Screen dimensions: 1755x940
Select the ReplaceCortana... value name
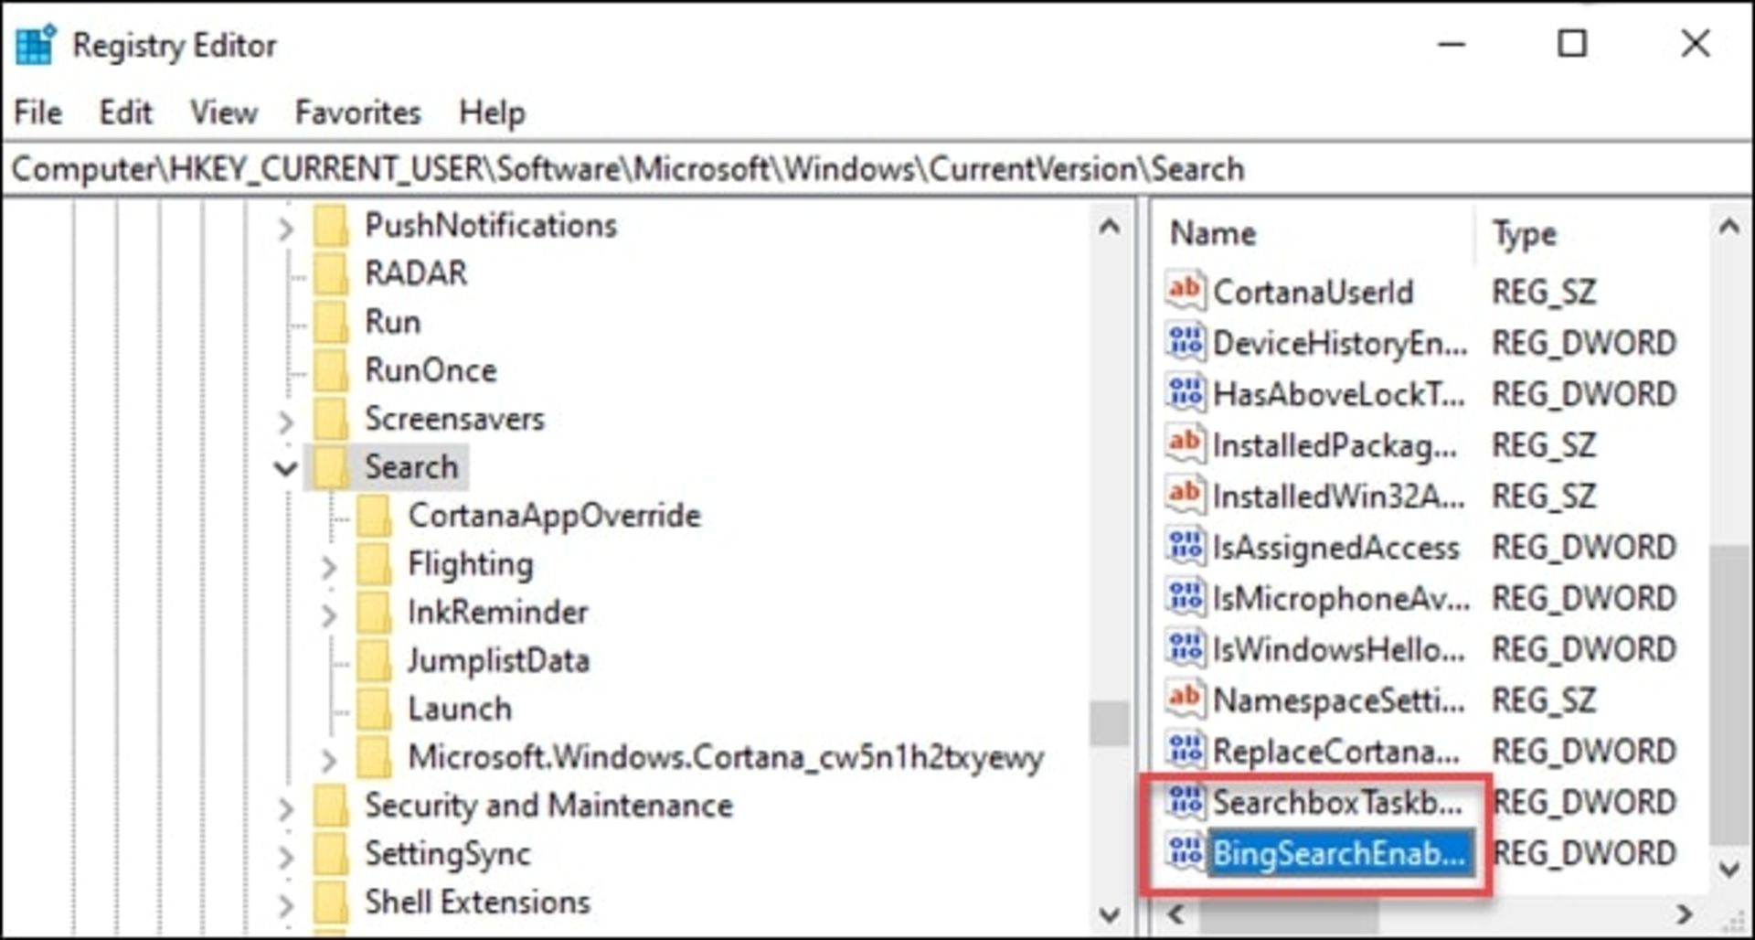[1337, 751]
